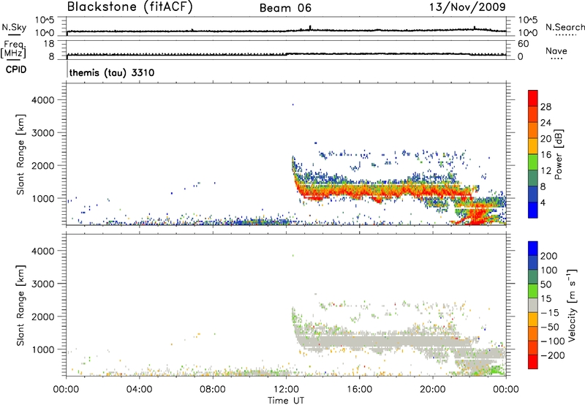The image size is (585, 405).
Task: Click "Slant Range [km]" label of power panel
Action: (20, 154)
